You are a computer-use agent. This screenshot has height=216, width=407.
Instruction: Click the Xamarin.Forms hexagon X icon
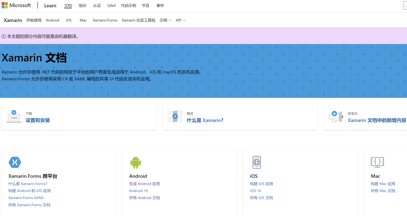[x=15, y=162]
